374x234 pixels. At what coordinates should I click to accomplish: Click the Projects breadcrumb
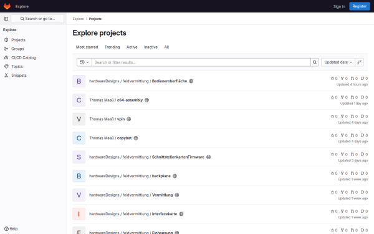click(95, 19)
